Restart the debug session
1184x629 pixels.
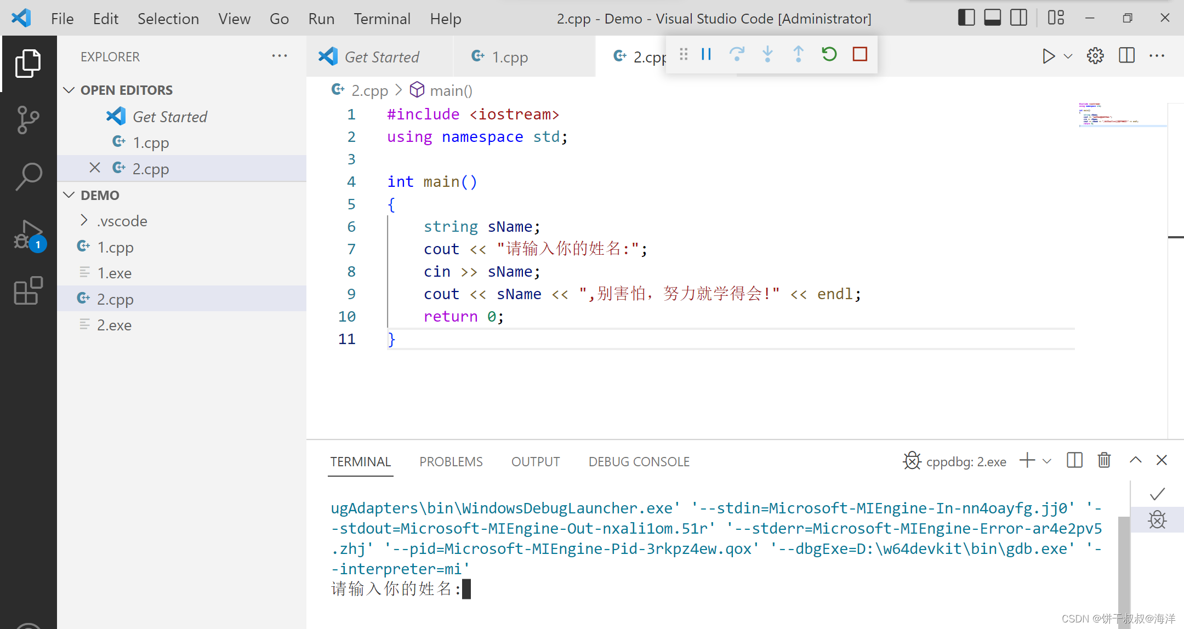[x=829, y=54]
